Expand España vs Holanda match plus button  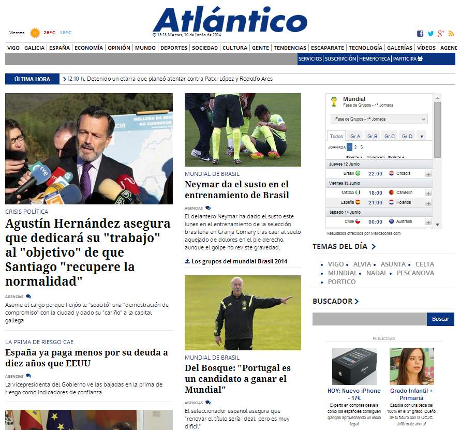pos(428,203)
